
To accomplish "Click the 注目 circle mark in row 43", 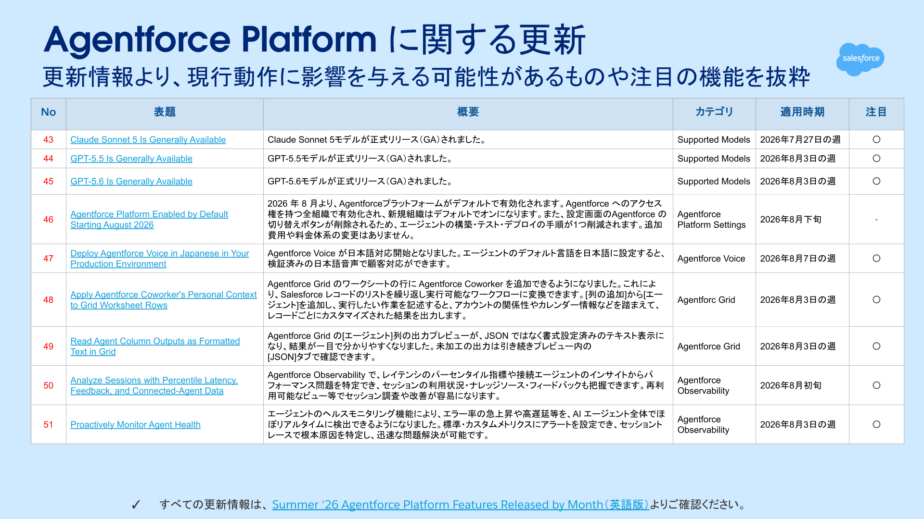I will pos(876,139).
